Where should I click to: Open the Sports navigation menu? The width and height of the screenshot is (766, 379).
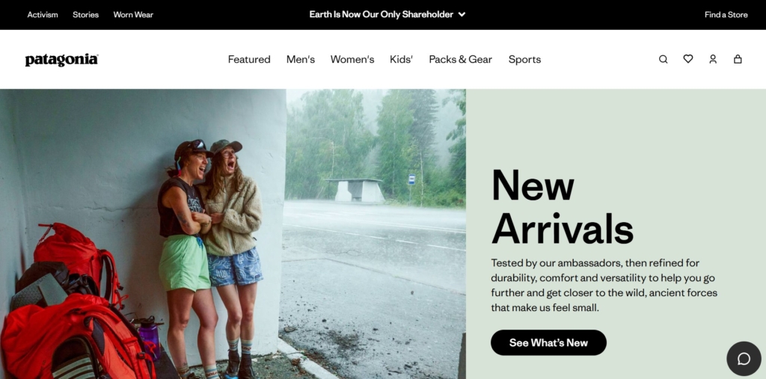[524, 59]
